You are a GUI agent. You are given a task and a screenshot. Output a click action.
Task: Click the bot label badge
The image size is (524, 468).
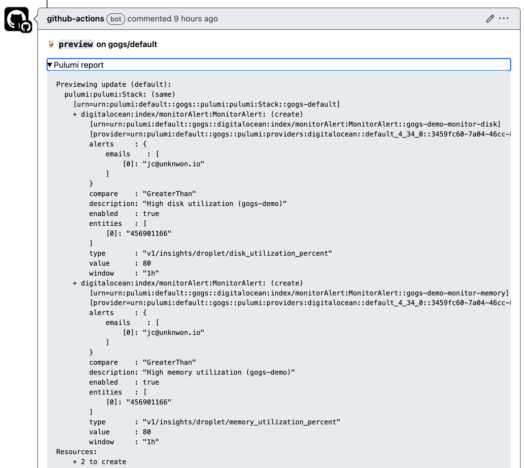116,19
